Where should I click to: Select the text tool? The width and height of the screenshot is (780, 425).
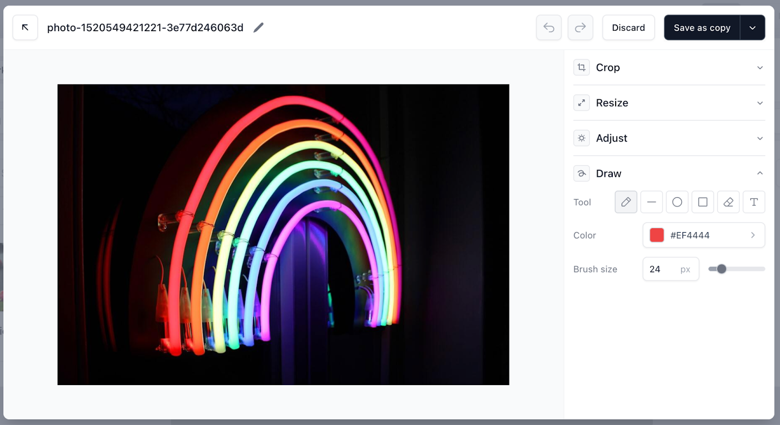[x=754, y=202]
